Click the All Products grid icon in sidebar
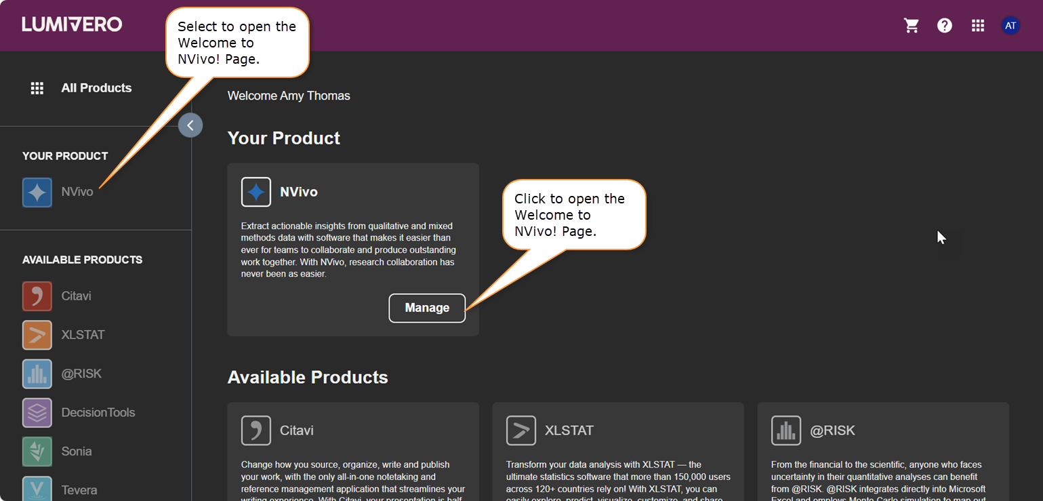 [37, 88]
